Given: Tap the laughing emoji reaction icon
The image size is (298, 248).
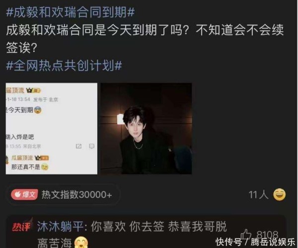Looking at the screenshot, I should [279, 194].
